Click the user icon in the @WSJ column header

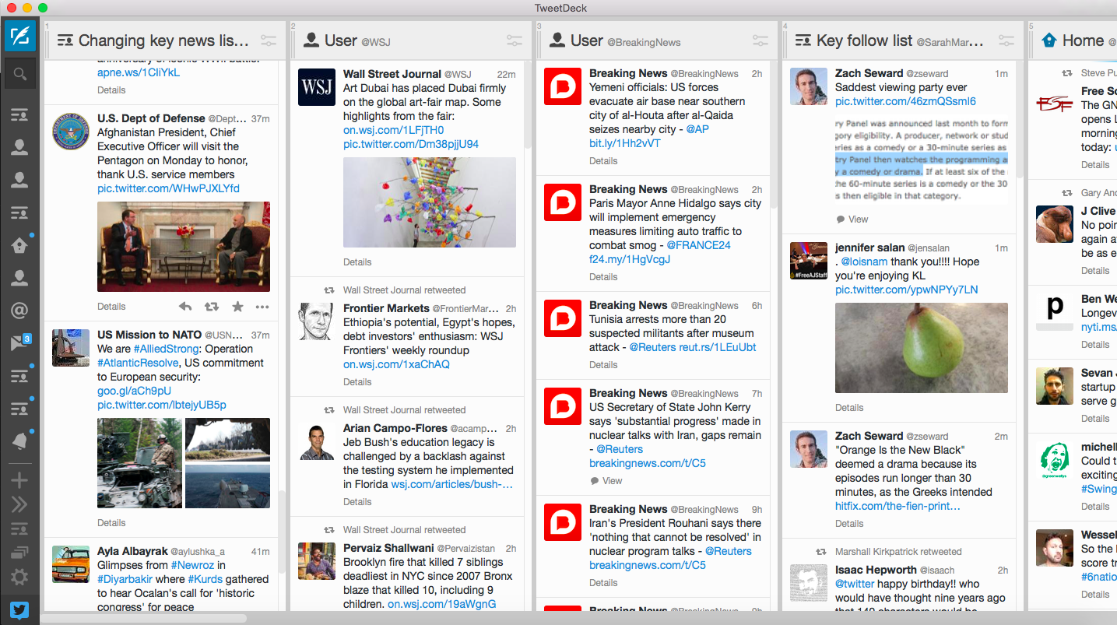311,40
